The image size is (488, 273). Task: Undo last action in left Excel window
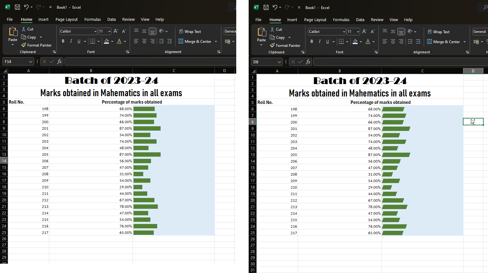[x=26, y=7]
